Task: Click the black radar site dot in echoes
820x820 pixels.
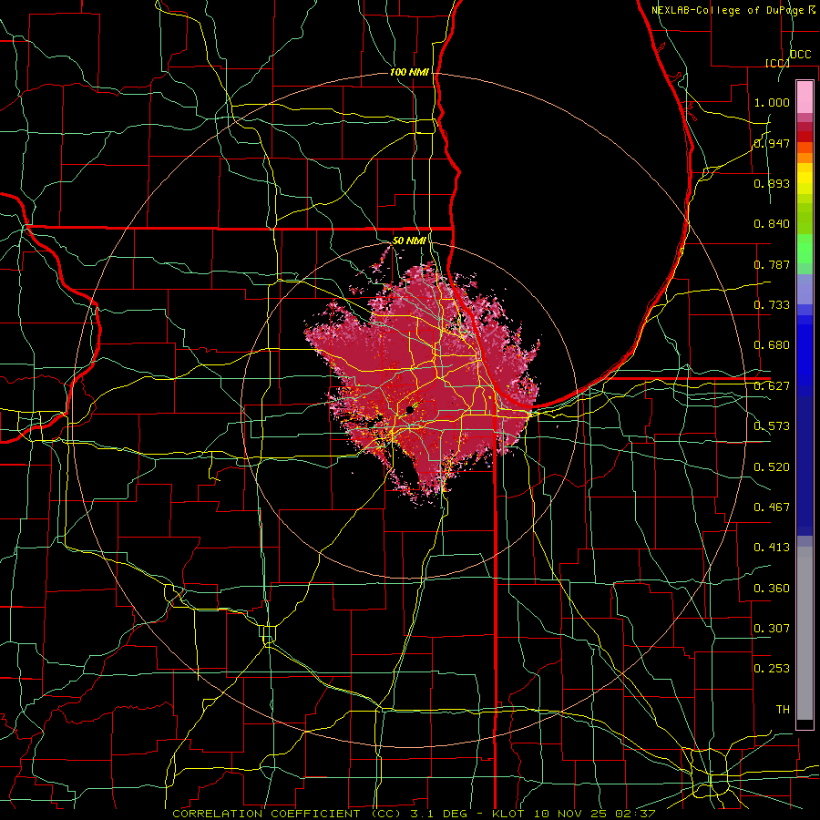Action: pyautogui.click(x=410, y=411)
